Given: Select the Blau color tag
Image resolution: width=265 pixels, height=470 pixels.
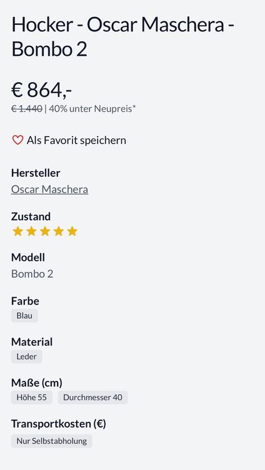Looking at the screenshot, I should point(24,316).
